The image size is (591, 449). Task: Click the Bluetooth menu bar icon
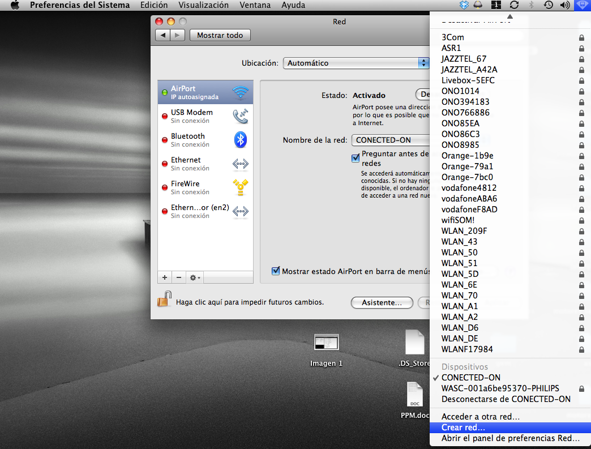click(531, 5)
